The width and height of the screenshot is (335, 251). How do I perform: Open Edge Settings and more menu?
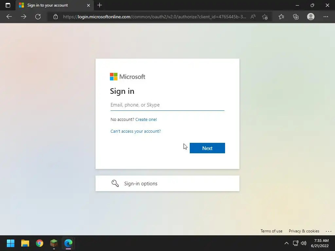click(x=326, y=17)
